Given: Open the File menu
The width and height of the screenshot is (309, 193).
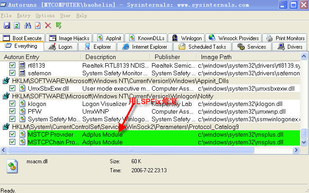Looking at the screenshot, I should point(6,15).
